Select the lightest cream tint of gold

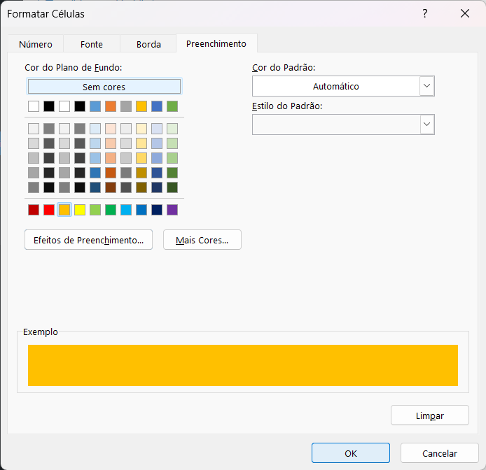click(141, 129)
